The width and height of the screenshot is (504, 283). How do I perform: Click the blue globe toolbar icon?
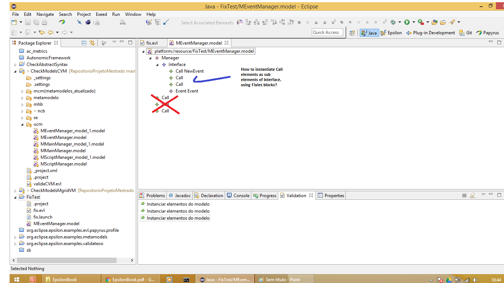(x=87, y=22)
